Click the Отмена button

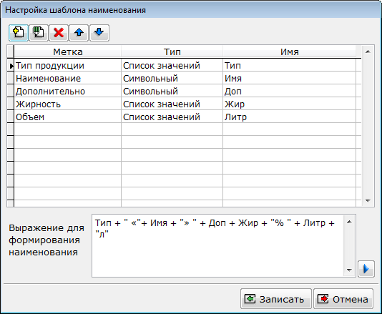(343, 299)
